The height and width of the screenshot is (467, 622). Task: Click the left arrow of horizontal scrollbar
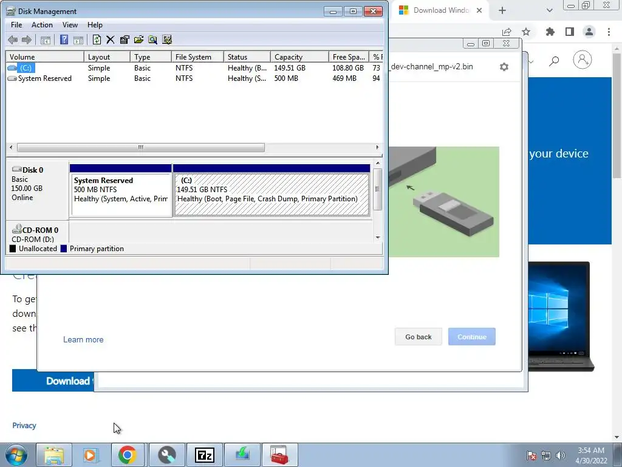click(x=11, y=147)
